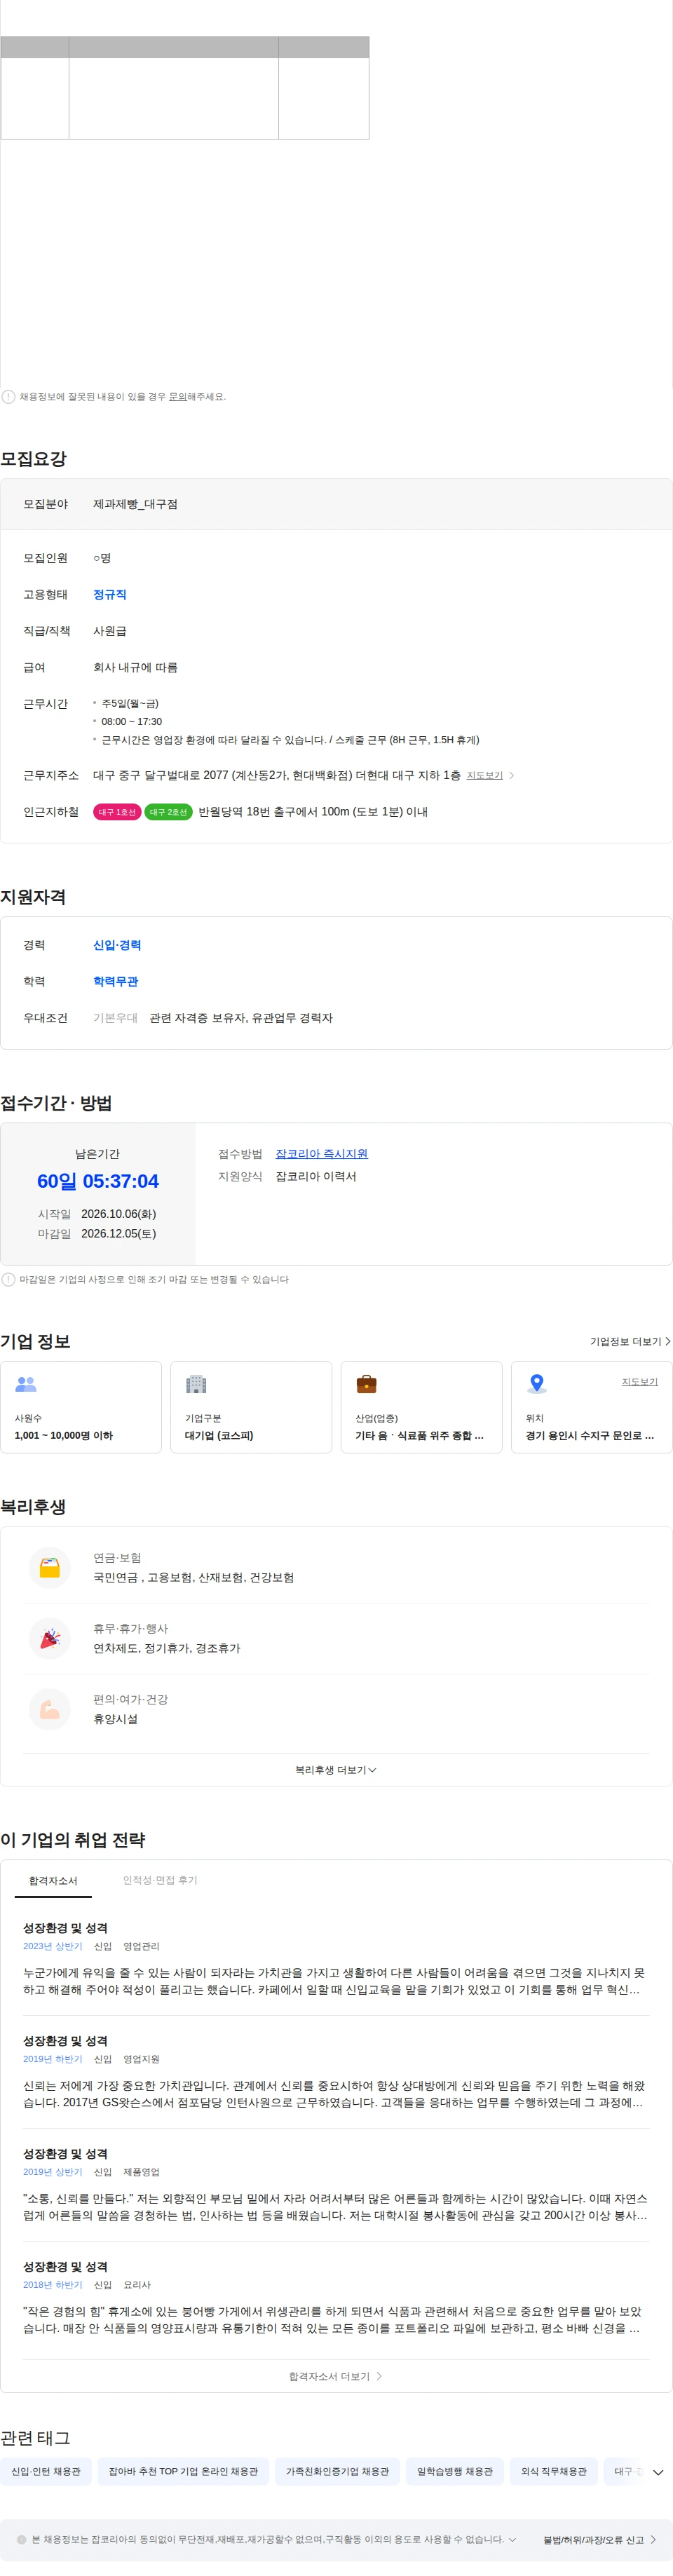This screenshot has width=673, height=2576.
Task: Click the remaining time 60일 countdown
Action: (98, 1182)
